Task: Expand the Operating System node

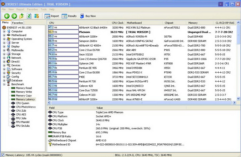Action: click(x=4, y=39)
